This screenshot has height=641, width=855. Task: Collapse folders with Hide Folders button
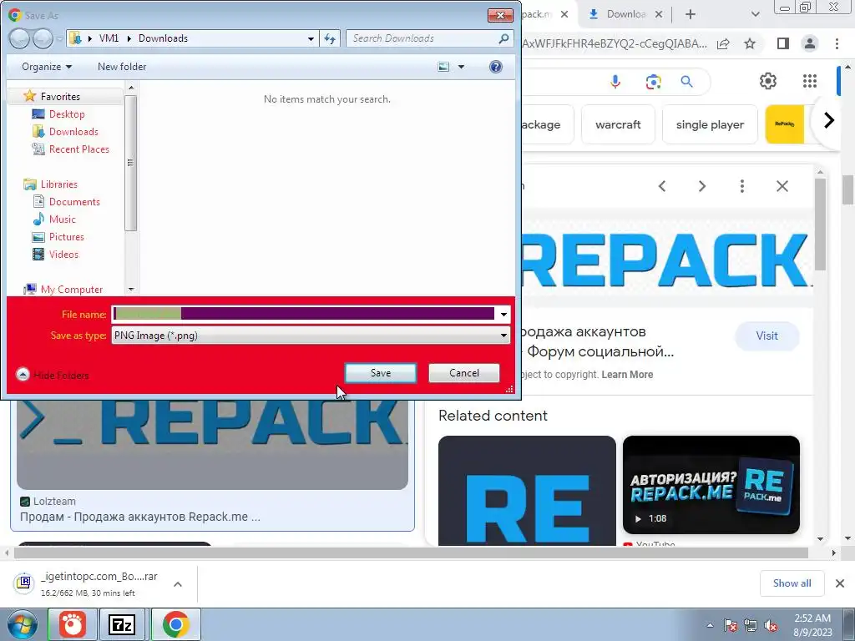[x=53, y=375]
